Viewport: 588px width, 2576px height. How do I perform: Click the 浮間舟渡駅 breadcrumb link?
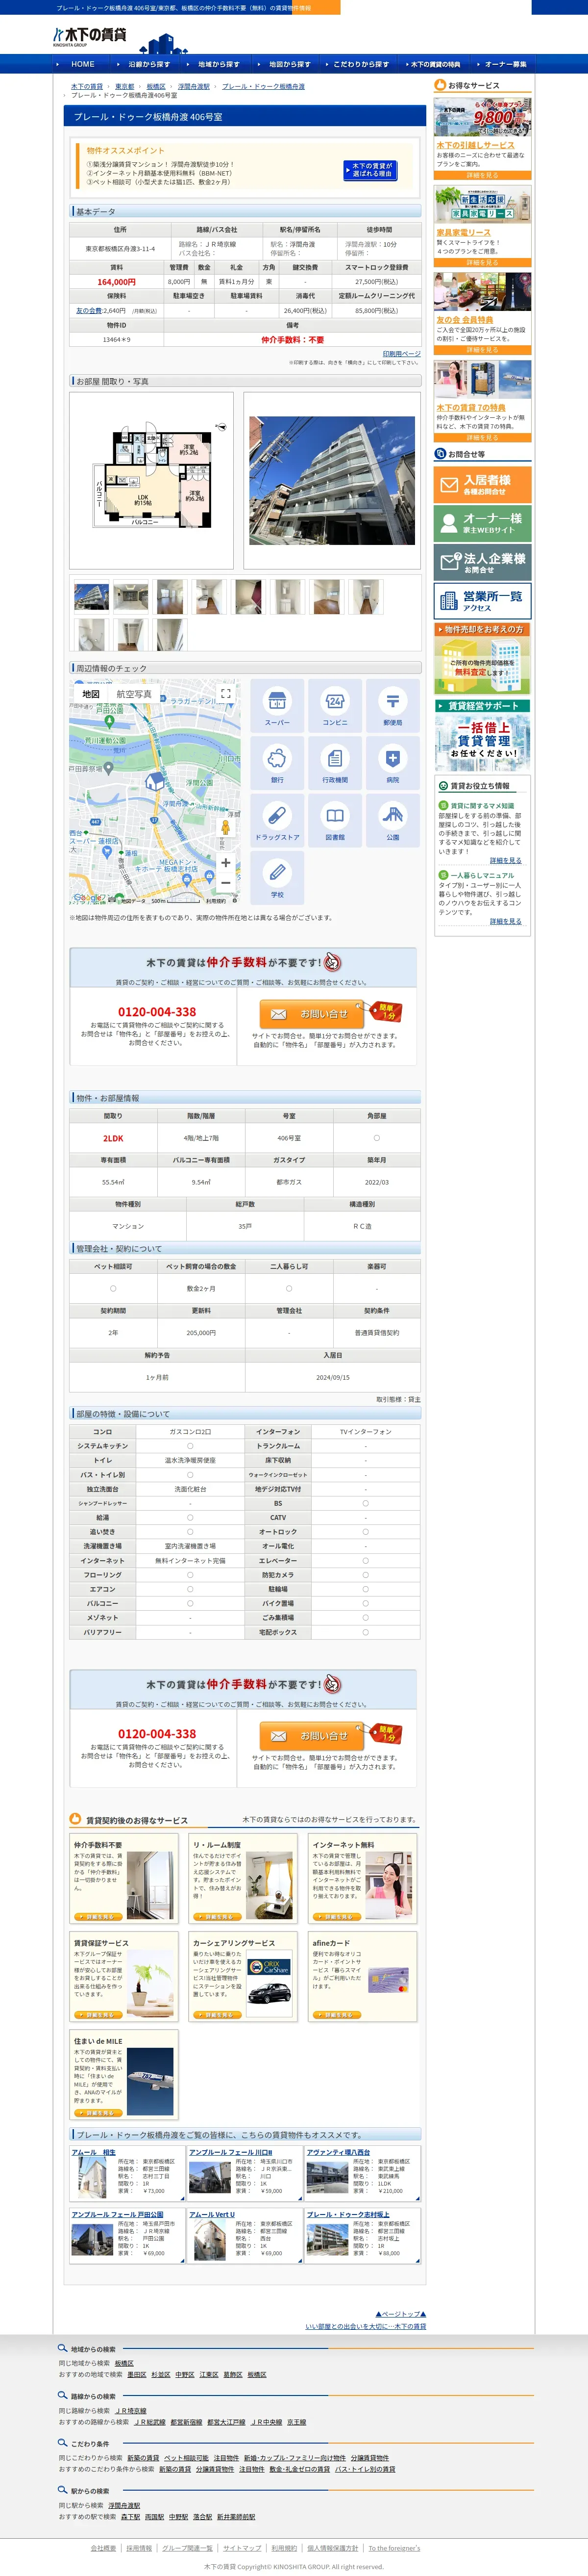(194, 87)
